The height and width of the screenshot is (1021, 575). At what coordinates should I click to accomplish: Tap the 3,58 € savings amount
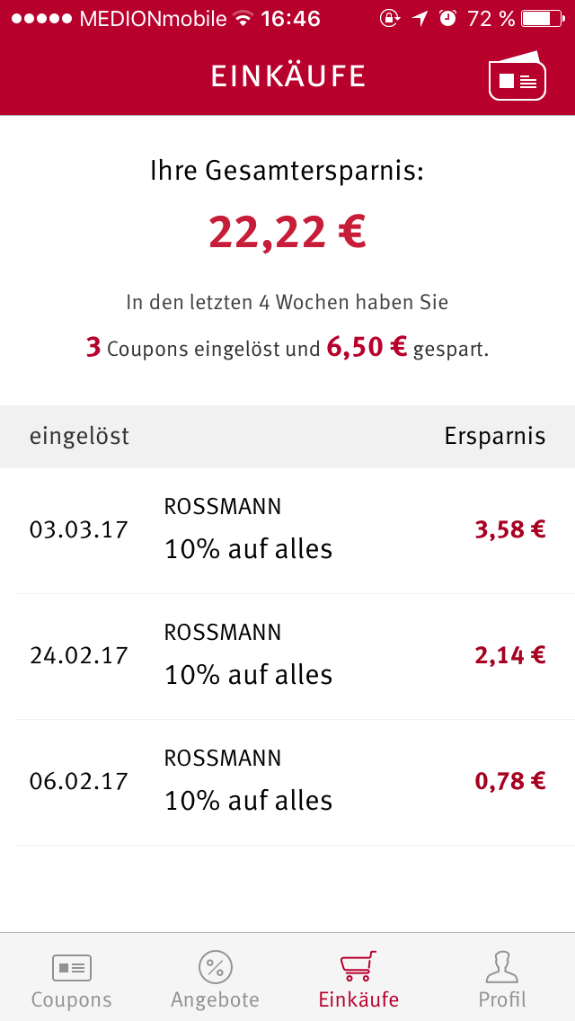510,530
